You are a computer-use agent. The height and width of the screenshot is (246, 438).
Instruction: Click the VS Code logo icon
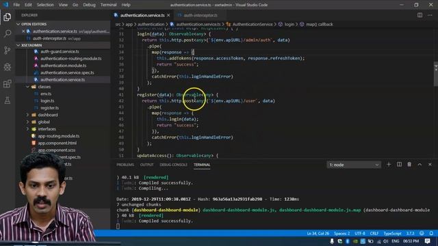point(5,5)
